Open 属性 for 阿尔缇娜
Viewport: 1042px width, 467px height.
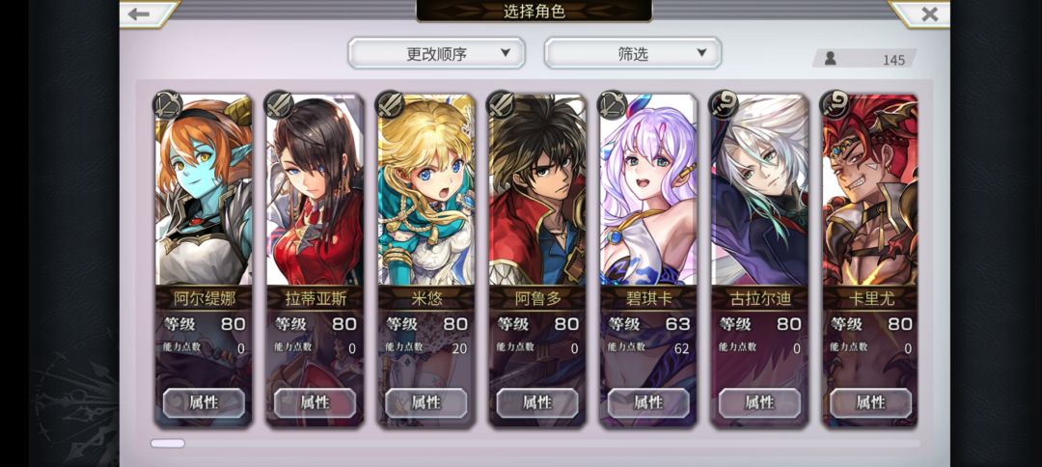204,402
